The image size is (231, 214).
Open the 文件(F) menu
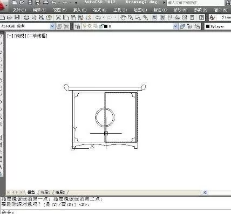[x=19, y=10]
